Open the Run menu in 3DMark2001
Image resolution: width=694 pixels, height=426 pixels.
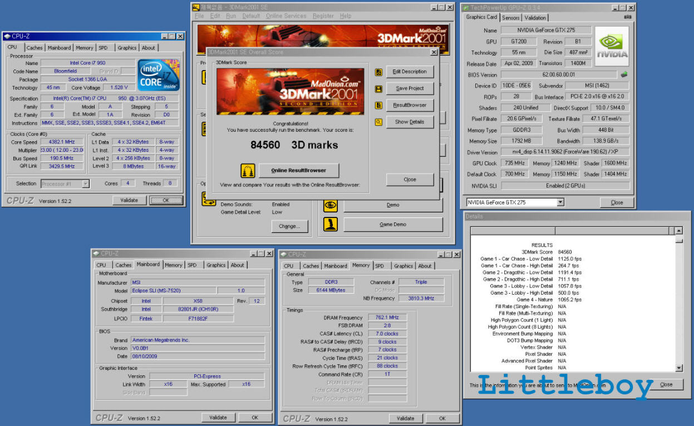231,16
